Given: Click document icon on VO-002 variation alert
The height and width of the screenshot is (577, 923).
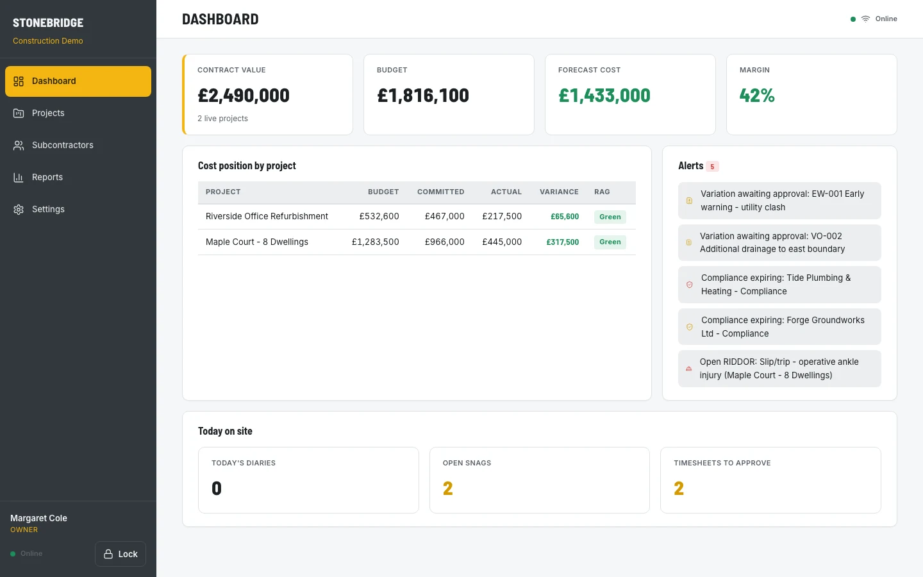Looking at the screenshot, I should tap(689, 242).
